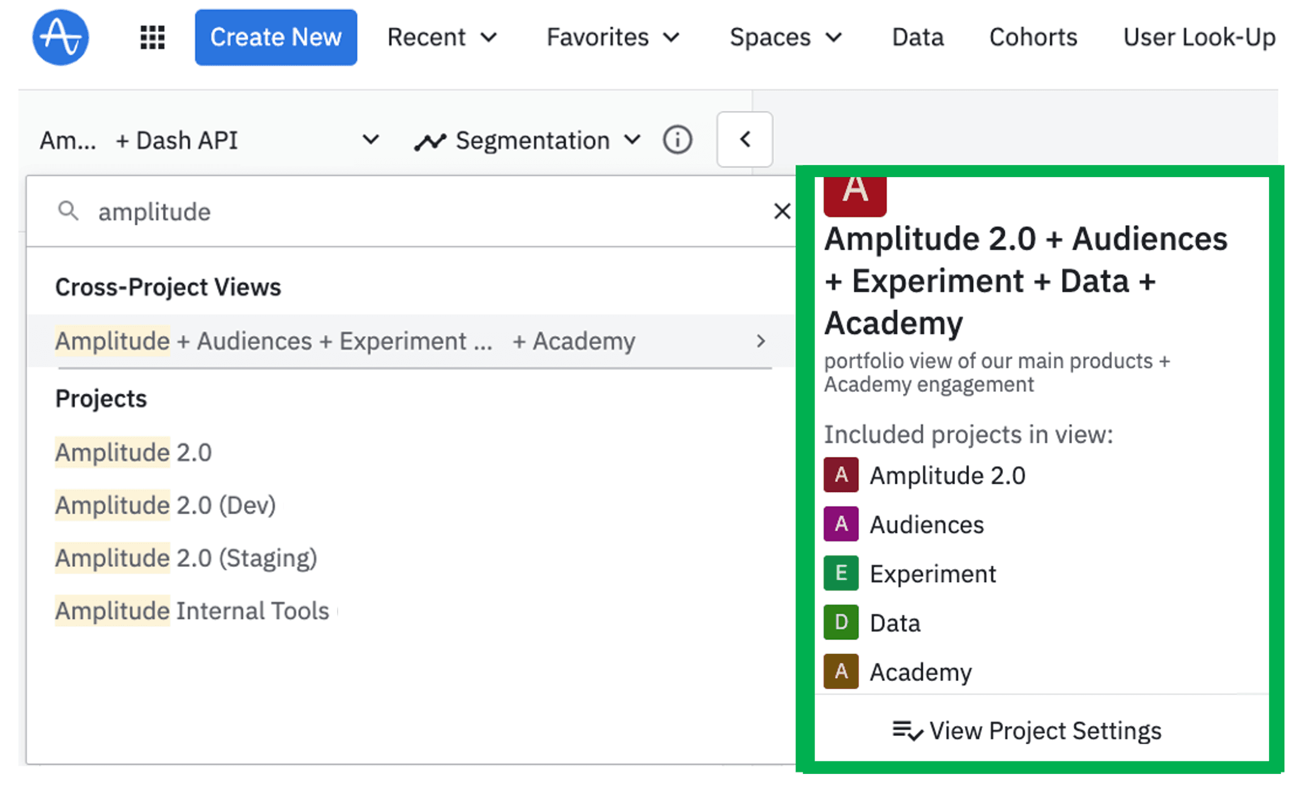Click the Create New button
1304x788 pixels.
[x=276, y=37]
